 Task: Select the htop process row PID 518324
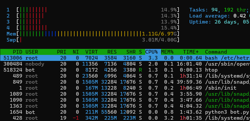click(125, 70)
